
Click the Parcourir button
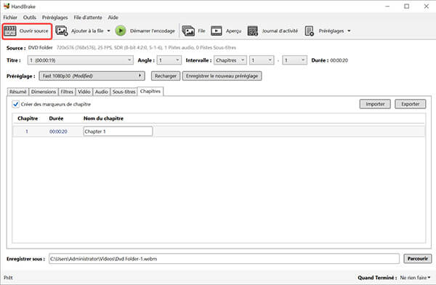click(x=417, y=259)
